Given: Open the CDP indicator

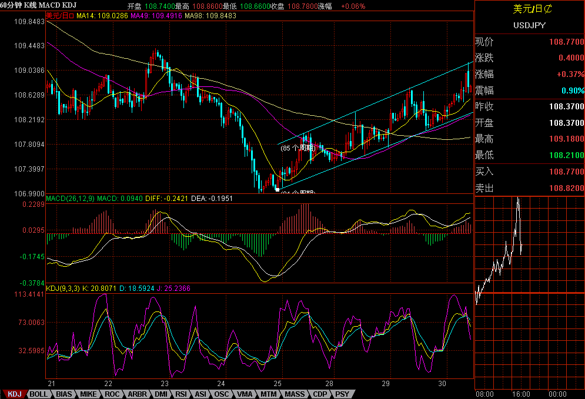Looking at the screenshot, I should (x=317, y=394).
